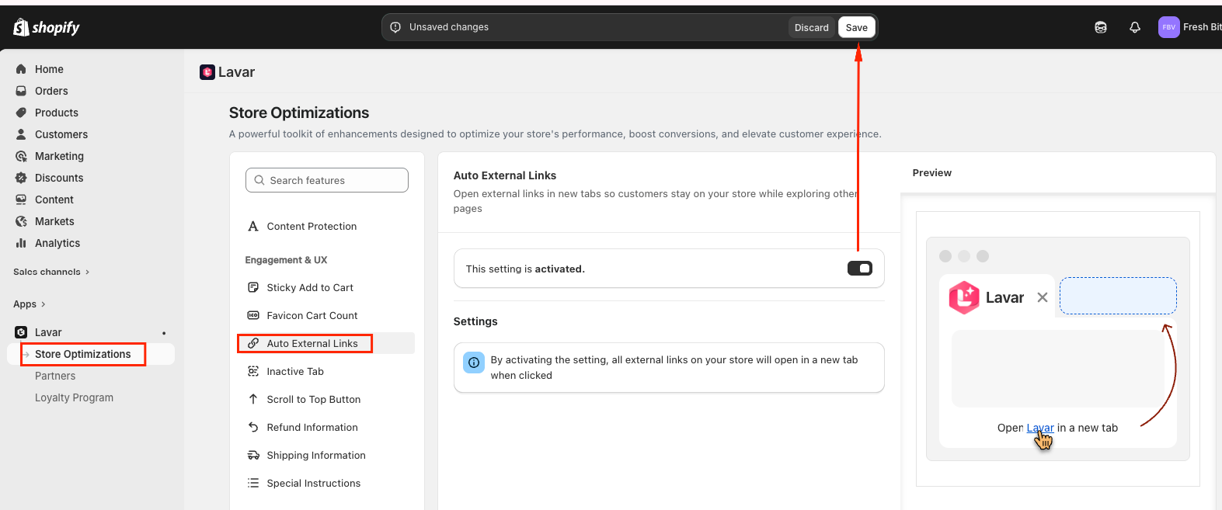Click the Lavar logo in page header
The width and height of the screenshot is (1222, 510).
207,72
